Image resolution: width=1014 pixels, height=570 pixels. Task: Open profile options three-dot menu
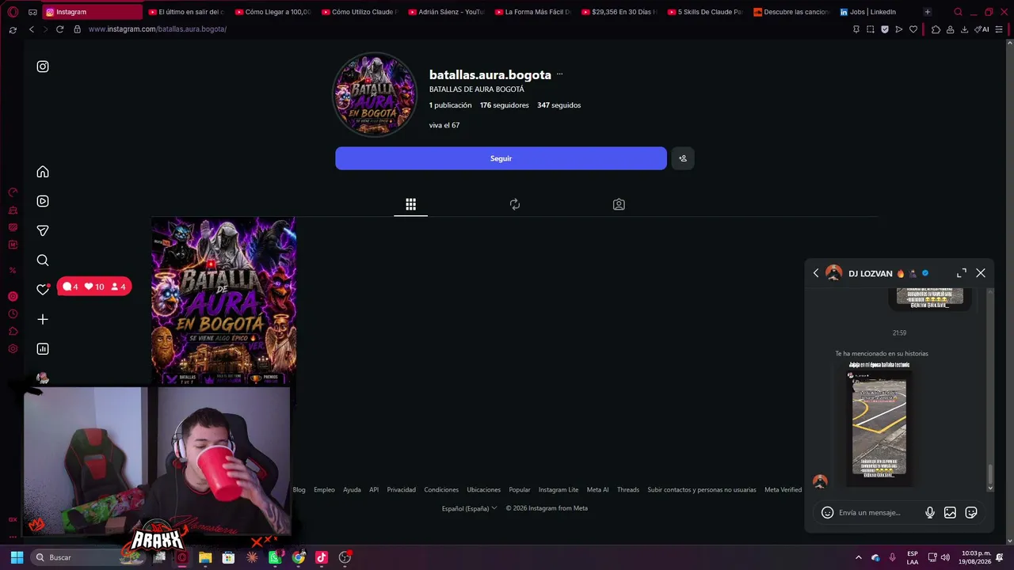[559, 74]
